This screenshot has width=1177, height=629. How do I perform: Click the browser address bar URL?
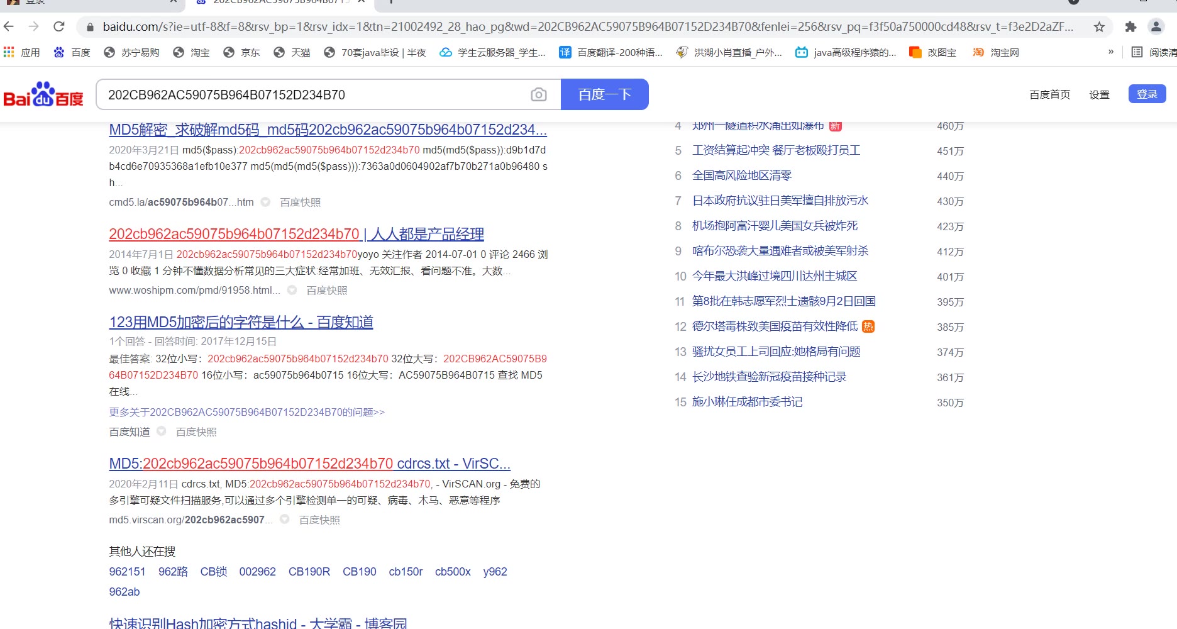tap(588, 26)
